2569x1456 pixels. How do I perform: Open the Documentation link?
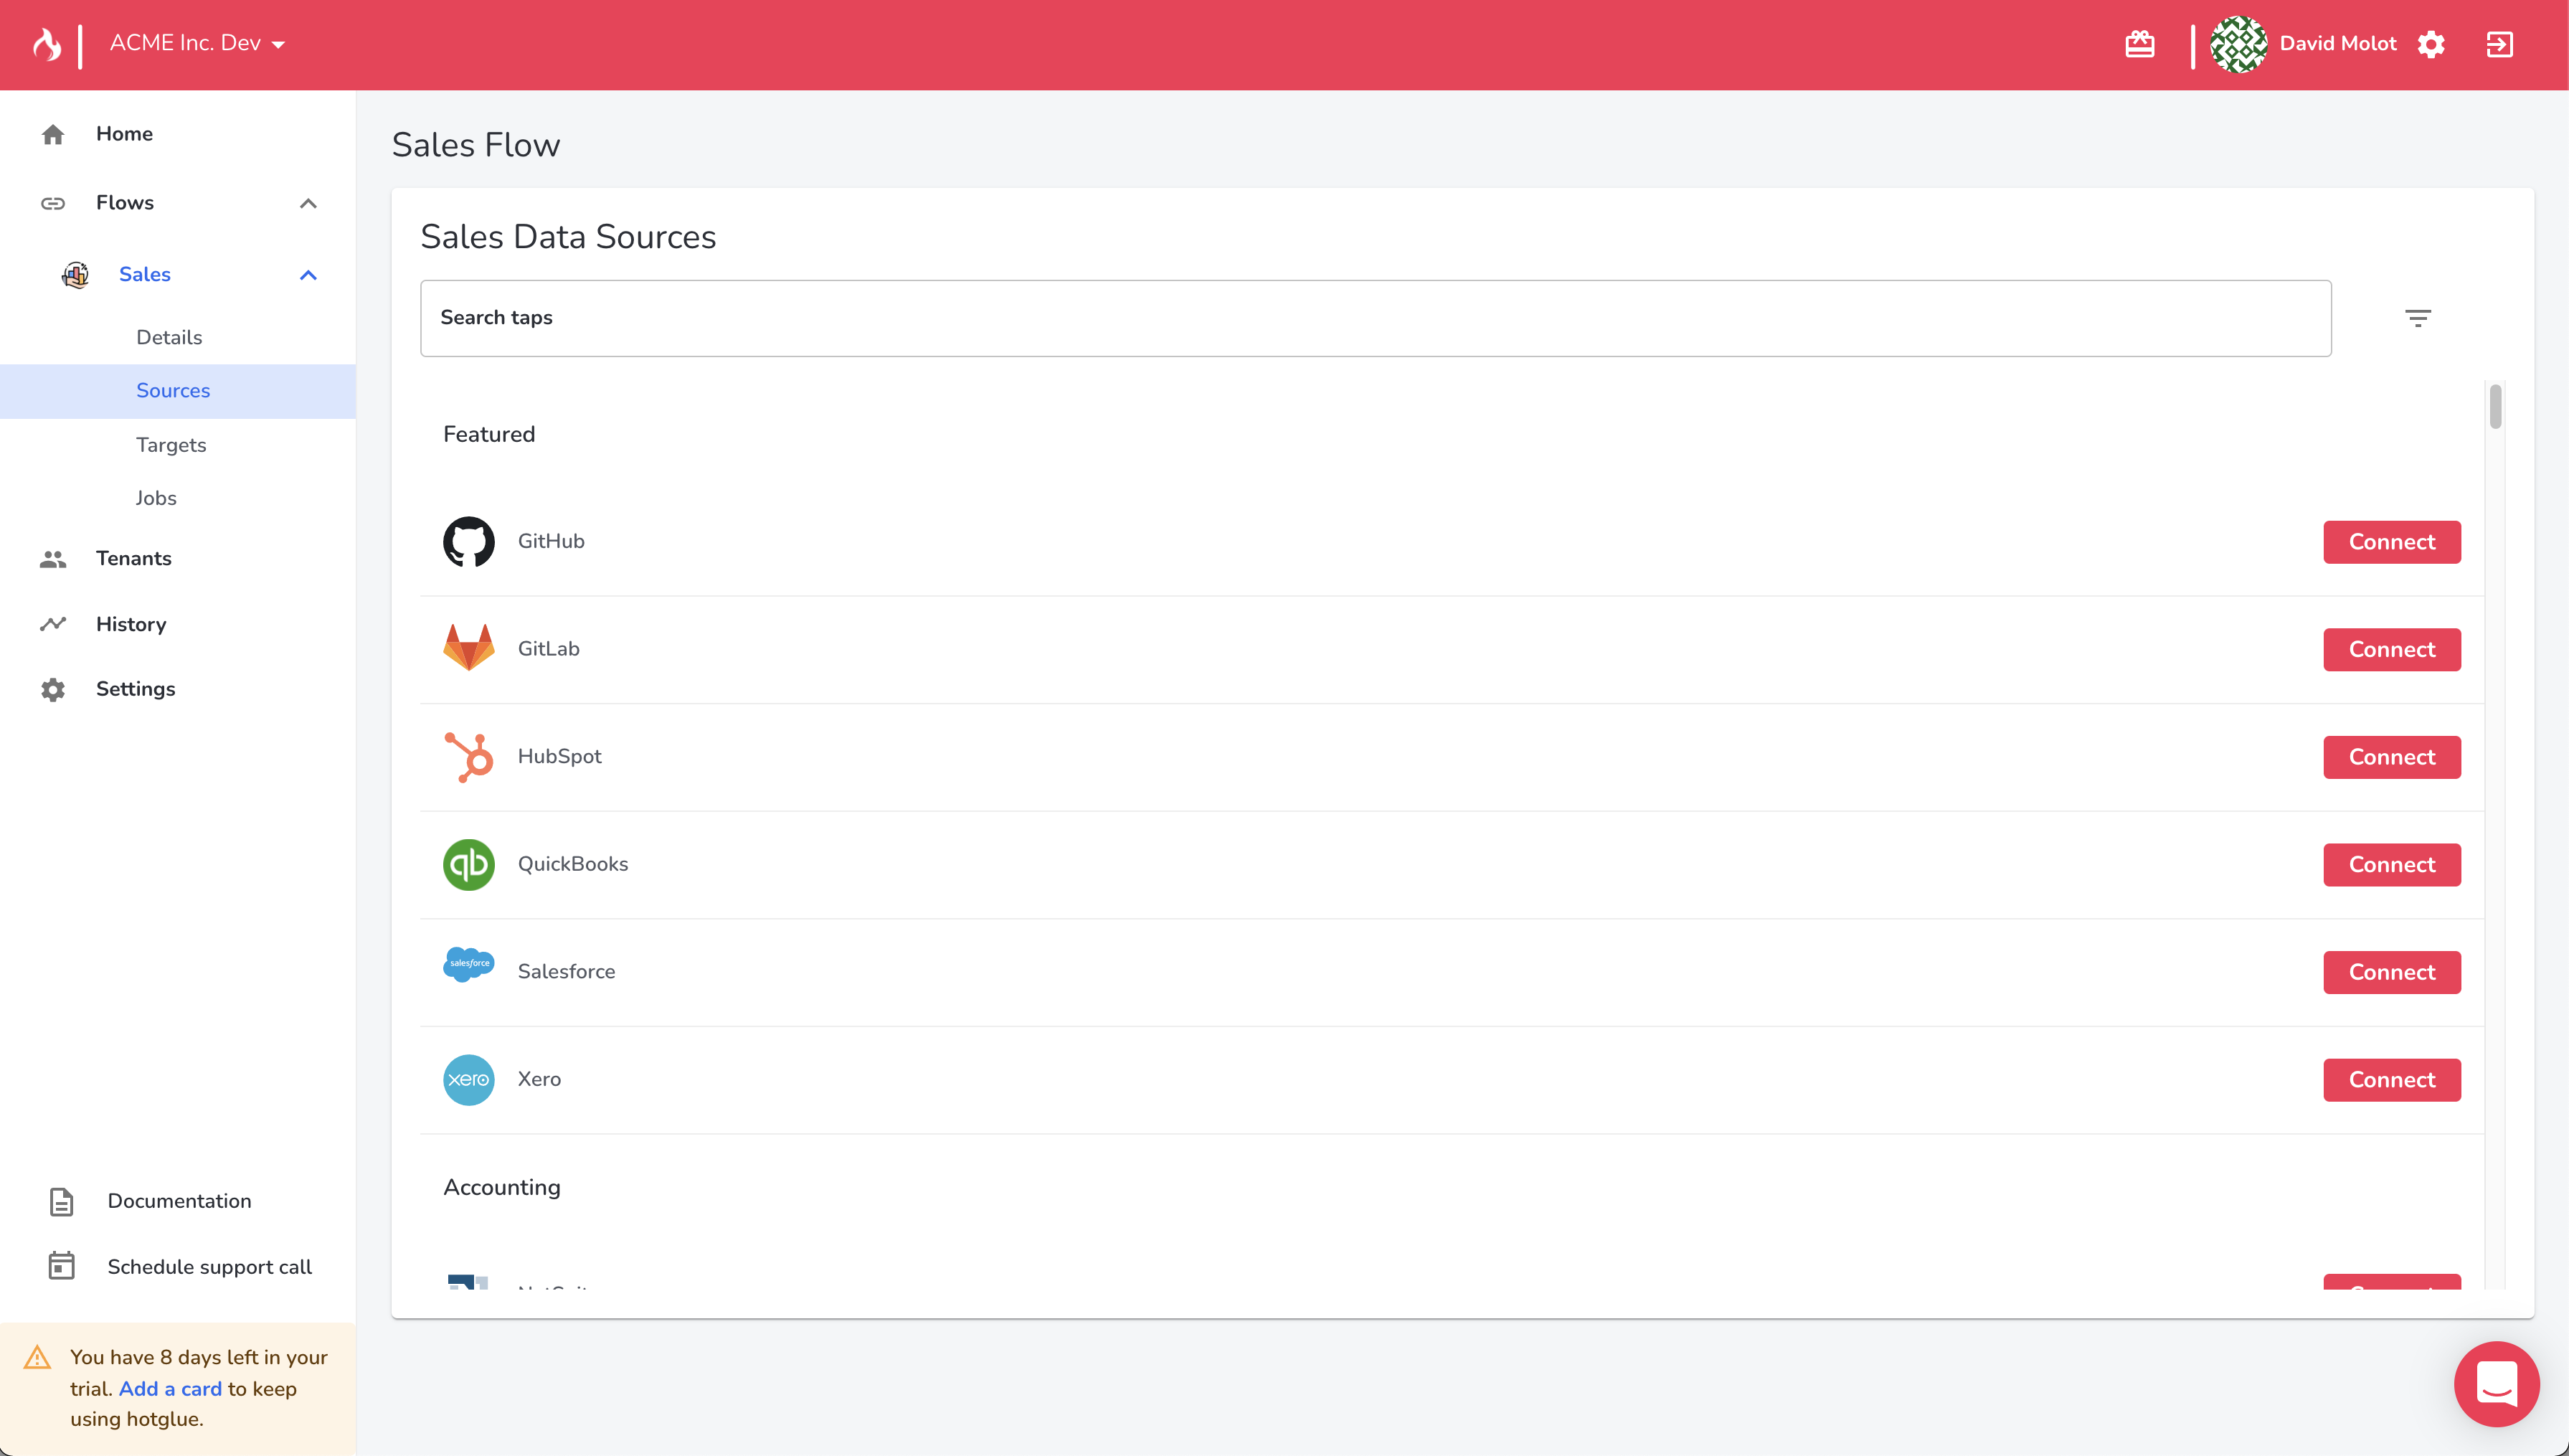pyautogui.click(x=179, y=1201)
